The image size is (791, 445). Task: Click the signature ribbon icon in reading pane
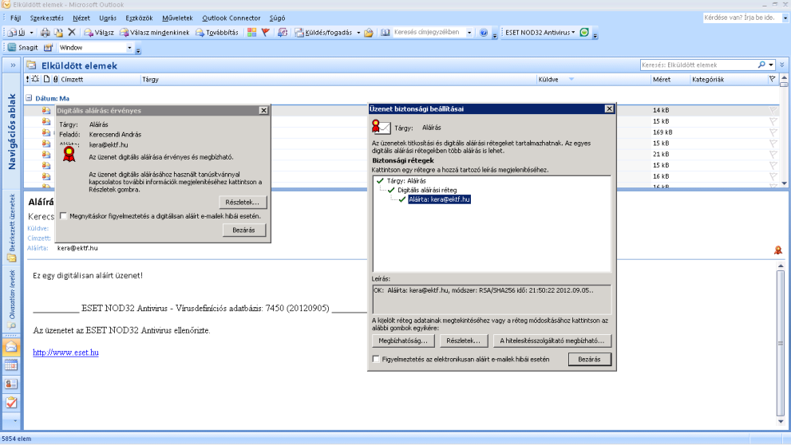point(778,250)
